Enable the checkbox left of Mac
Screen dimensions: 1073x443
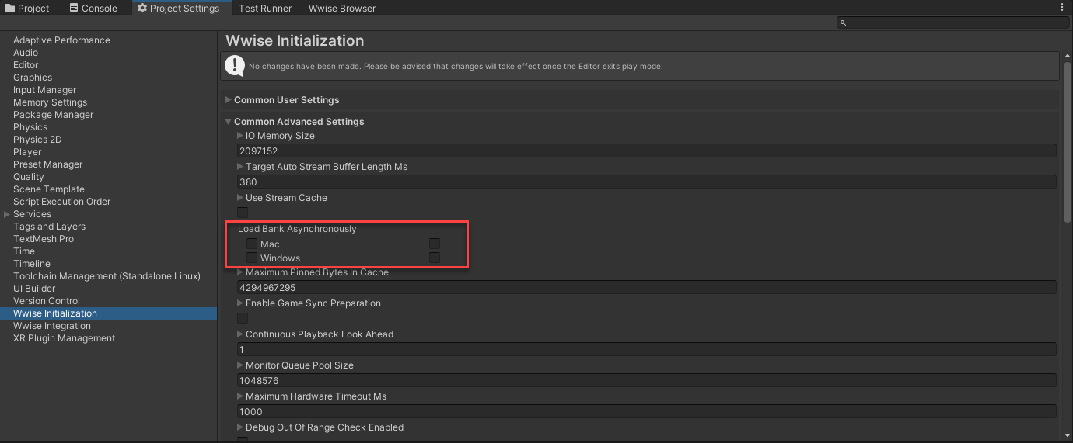coord(252,244)
